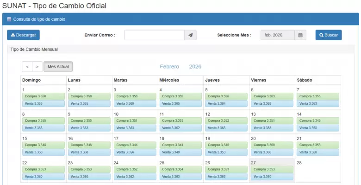This screenshot has height=185, width=361.
Task: Click Venta 3.363 on Saturday 7
Action: point(317,103)
